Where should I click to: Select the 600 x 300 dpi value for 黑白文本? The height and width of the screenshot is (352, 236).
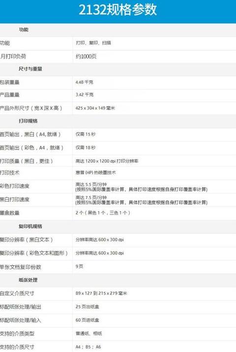[100, 240]
